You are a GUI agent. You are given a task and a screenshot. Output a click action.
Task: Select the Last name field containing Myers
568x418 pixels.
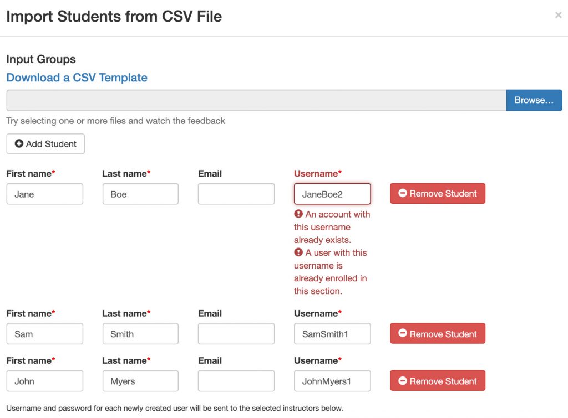[x=140, y=381]
